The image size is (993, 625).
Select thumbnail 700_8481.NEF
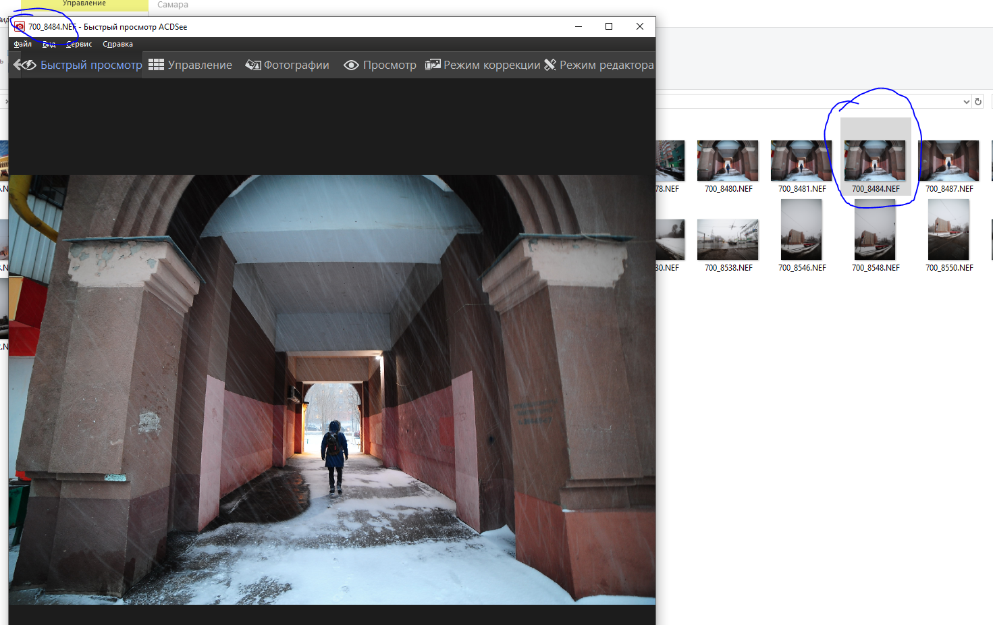click(x=801, y=161)
